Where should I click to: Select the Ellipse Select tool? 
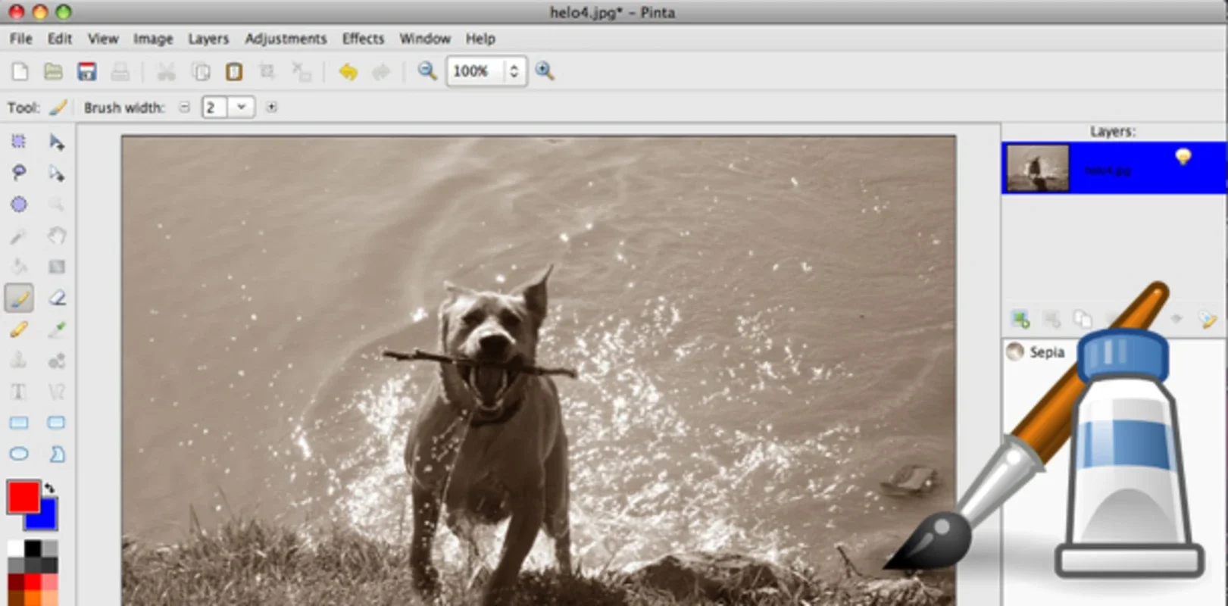coord(19,205)
